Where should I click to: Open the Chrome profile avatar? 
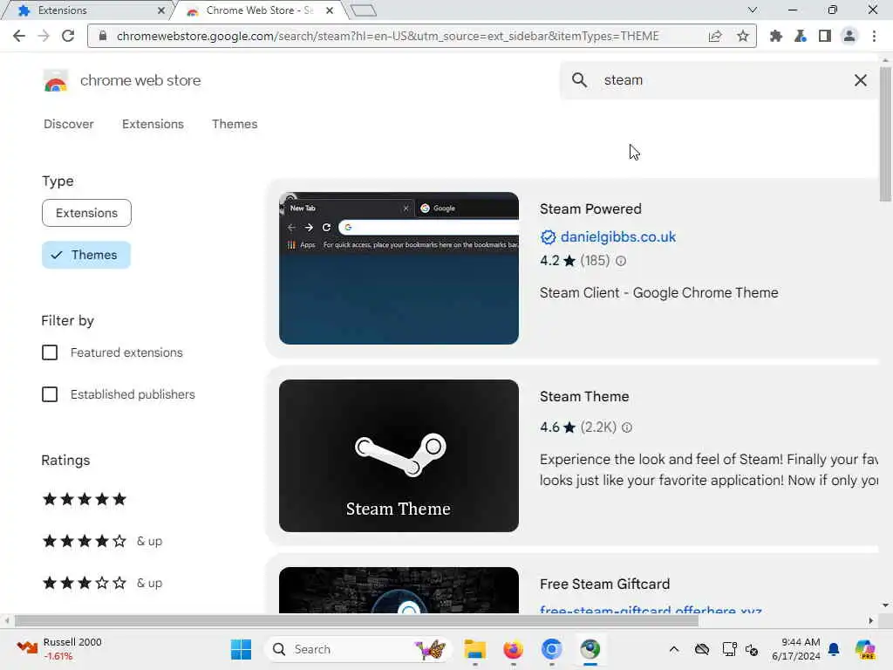point(849,36)
